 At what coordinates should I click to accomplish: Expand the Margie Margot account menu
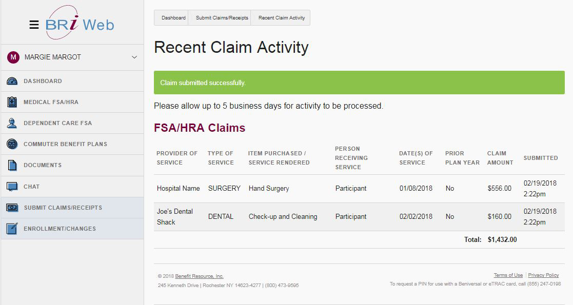click(134, 57)
